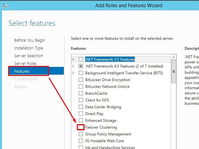
Task: Enable the BitLocker Drive Encryption checkbox
Action: click(81, 80)
